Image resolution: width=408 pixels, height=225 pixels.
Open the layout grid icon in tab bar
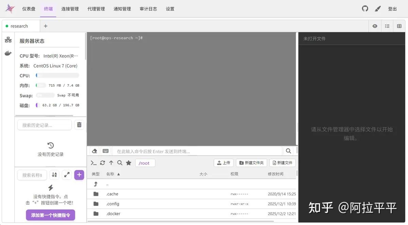pos(399,26)
